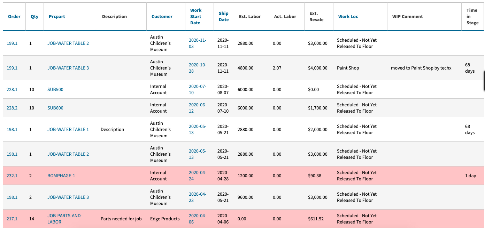
Task: Open work start date 2020-07-10 link
Action: pos(197,89)
